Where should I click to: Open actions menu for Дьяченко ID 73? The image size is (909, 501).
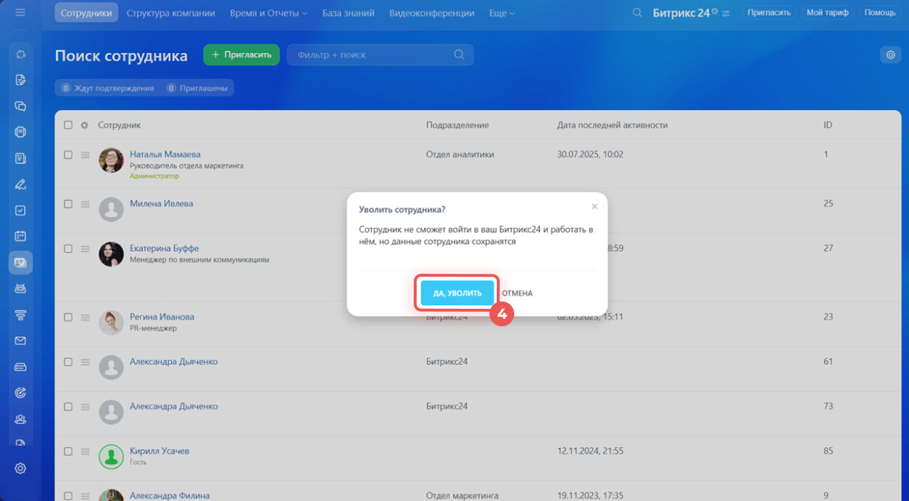84,406
